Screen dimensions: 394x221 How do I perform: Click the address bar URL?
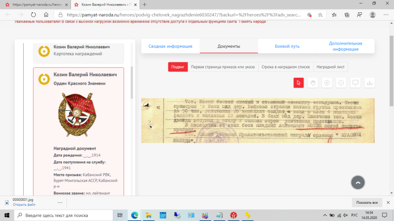183,15
